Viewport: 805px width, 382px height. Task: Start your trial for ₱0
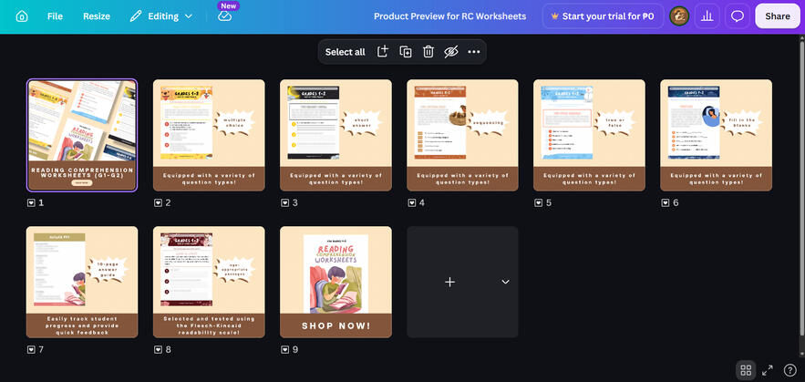pyautogui.click(x=603, y=16)
